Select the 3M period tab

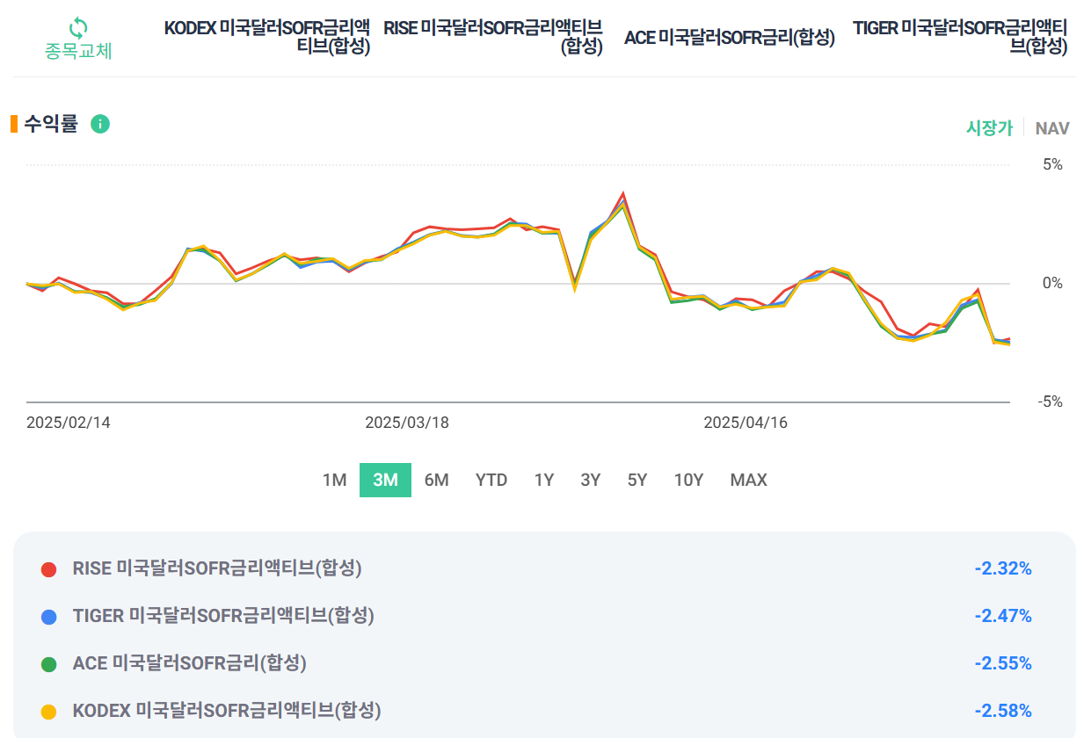[x=385, y=480]
